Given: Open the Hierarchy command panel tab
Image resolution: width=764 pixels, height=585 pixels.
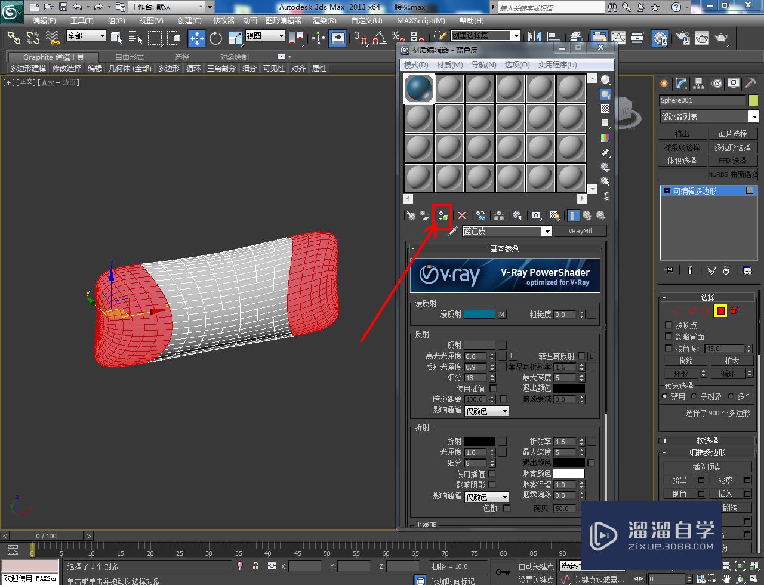Looking at the screenshot, I should click(x=699, y=84).
